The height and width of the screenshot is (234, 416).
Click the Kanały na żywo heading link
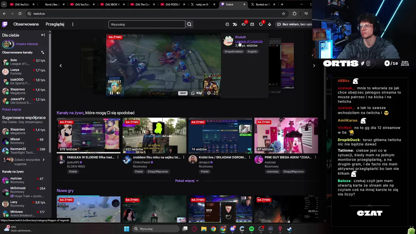[70, 113]
